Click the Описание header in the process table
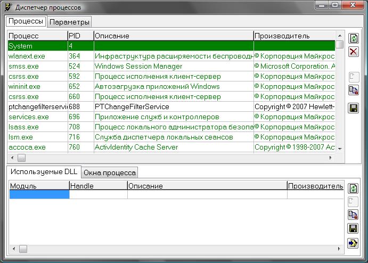Viewport: 368px width, 263px height. point(174,36)
